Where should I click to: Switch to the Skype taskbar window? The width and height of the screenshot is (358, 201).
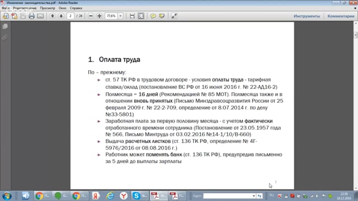140,196
